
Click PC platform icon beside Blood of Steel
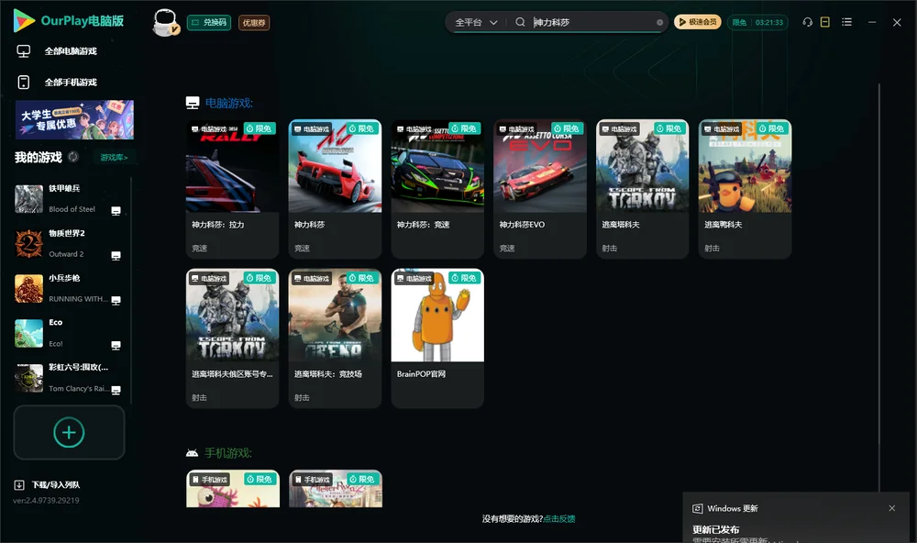point(116,211)
